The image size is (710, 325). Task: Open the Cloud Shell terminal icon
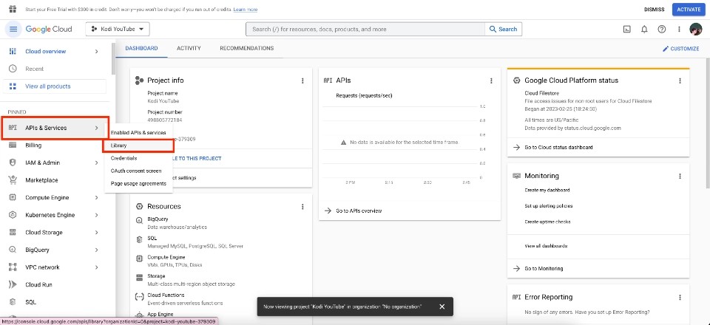click(626, 29)
